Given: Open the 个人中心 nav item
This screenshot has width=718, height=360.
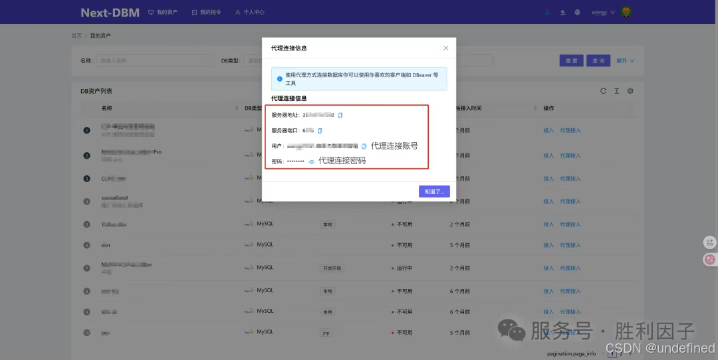Looking at the screenshot, I should (x=250, y=13).
